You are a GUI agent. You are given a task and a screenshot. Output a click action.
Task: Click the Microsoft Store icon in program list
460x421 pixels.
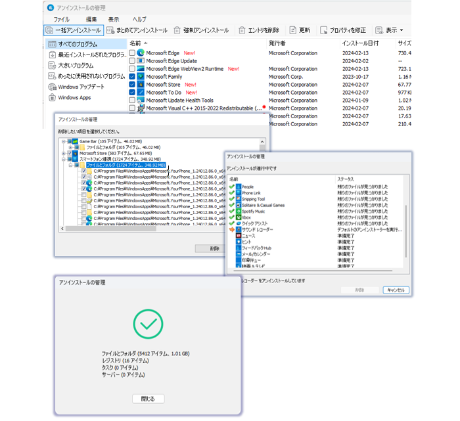point(141,85)
